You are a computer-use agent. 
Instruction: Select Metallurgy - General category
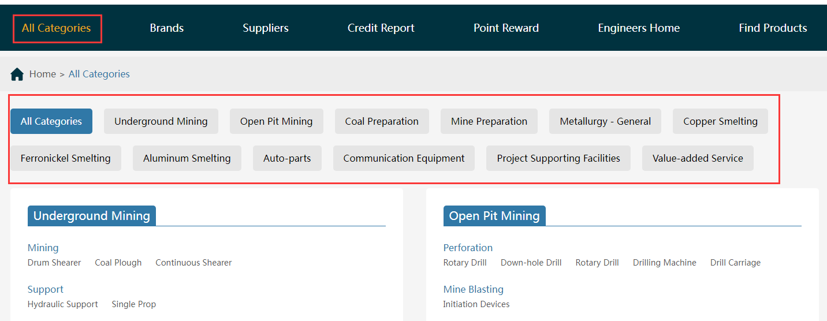(605, 121)
